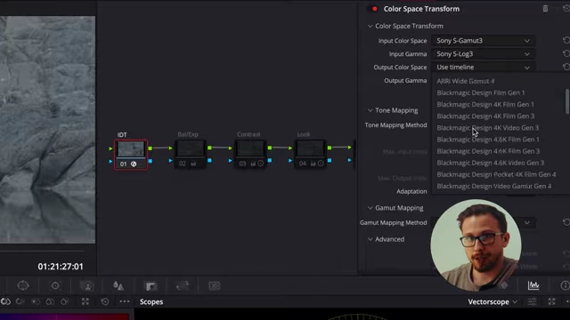Choose Blackmagic Design Video Gamut Gen 4
The width and height of the screenshot is (570, 320).
pyautogui.click(x=494, y=186)
